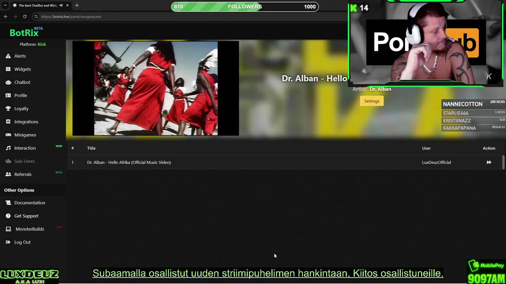Click the Referrals sidebar entry

pyautogui.click(x=23, y=174)
